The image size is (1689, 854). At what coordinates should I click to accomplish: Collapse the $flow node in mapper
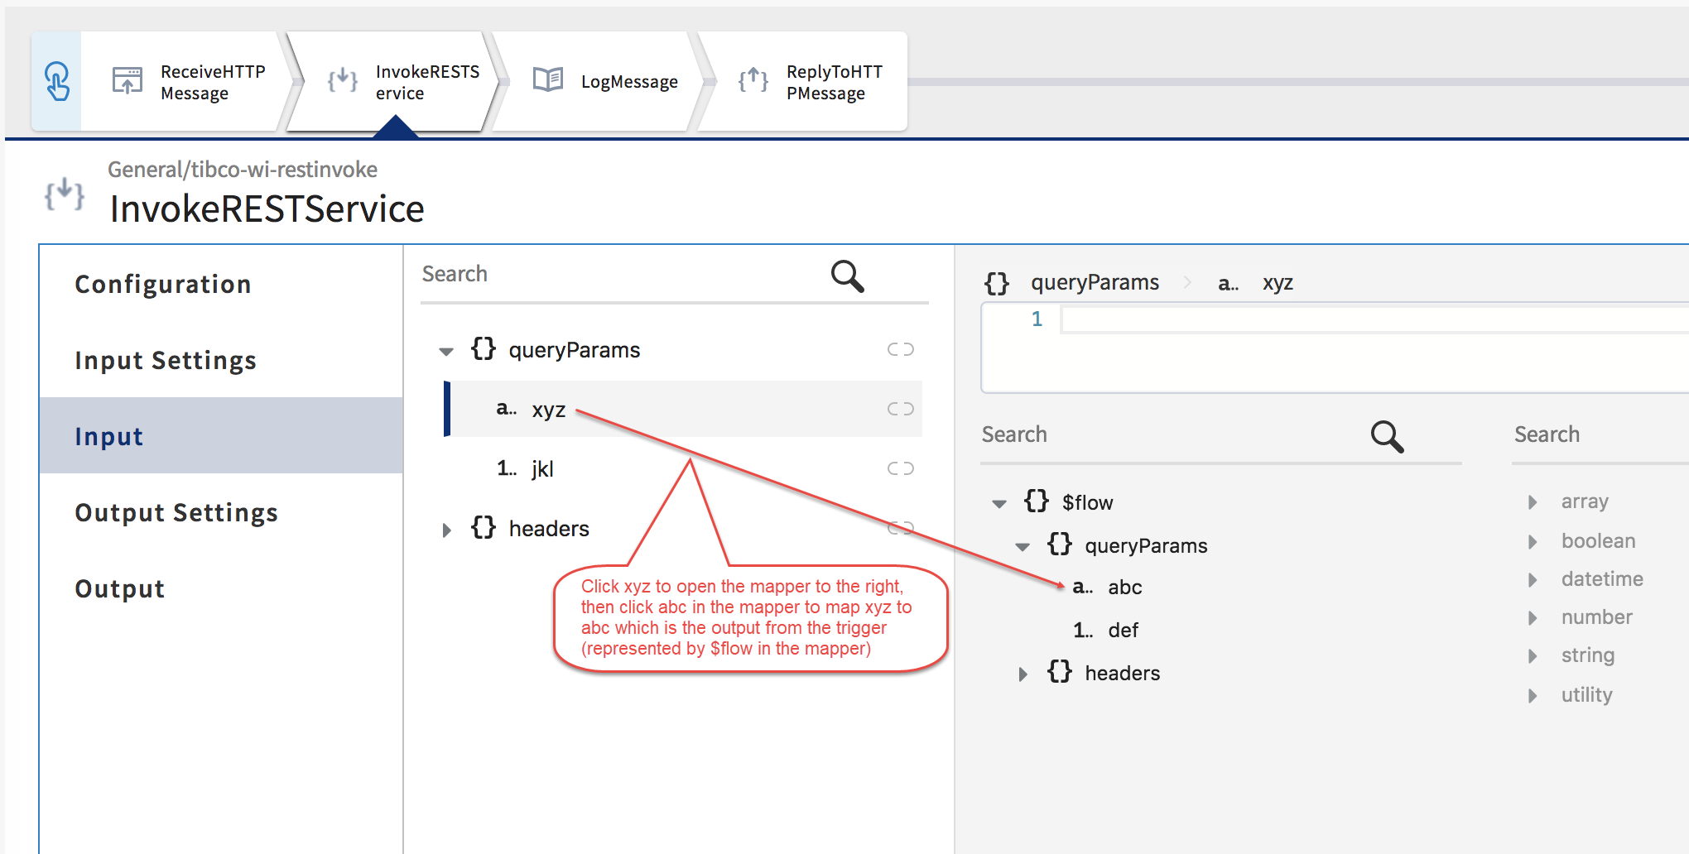click(x=999, y=503)
